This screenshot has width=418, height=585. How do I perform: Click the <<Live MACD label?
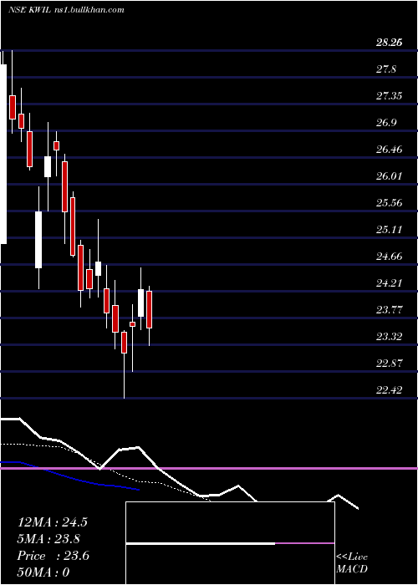352,563
